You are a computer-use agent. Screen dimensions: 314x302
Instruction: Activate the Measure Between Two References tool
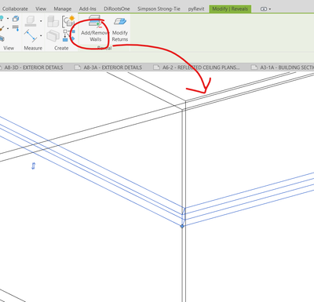pos(31,35)
